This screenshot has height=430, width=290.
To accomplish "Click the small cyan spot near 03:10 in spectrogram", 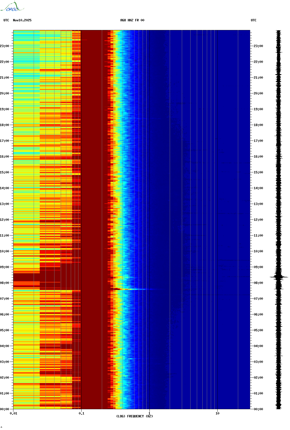I will (x=131, y=358).
